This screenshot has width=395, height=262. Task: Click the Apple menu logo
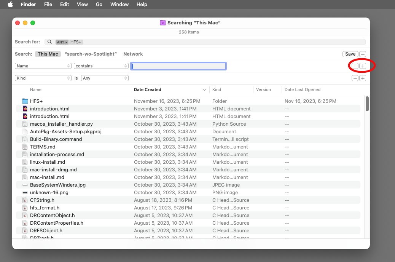pyautogui.click(x=10, y=5)
